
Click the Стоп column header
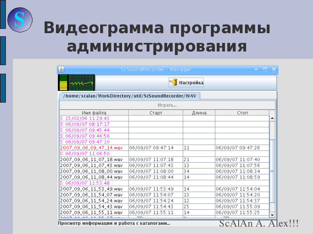[x=242, y=113]
